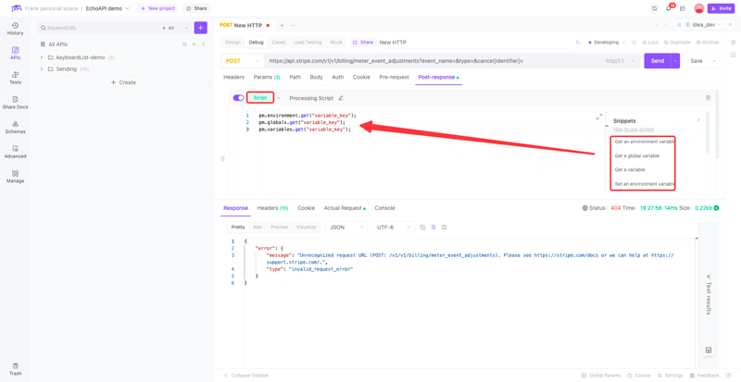The height and width of the screenshot is (382, 741).
Task: Click the Send button
Action: coord(657,61)
